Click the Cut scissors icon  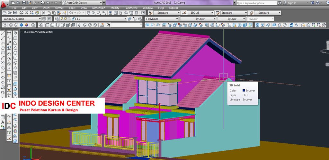(43, 13)
